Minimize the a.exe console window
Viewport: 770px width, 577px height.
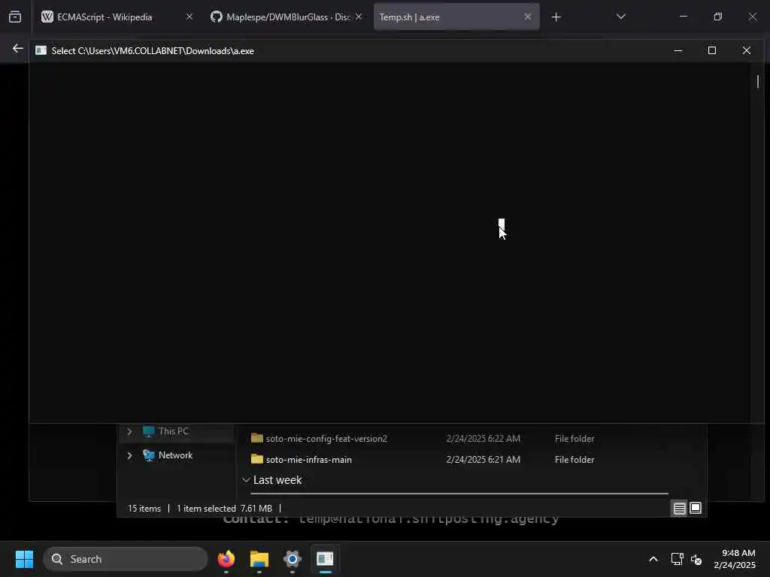point(678,50)
